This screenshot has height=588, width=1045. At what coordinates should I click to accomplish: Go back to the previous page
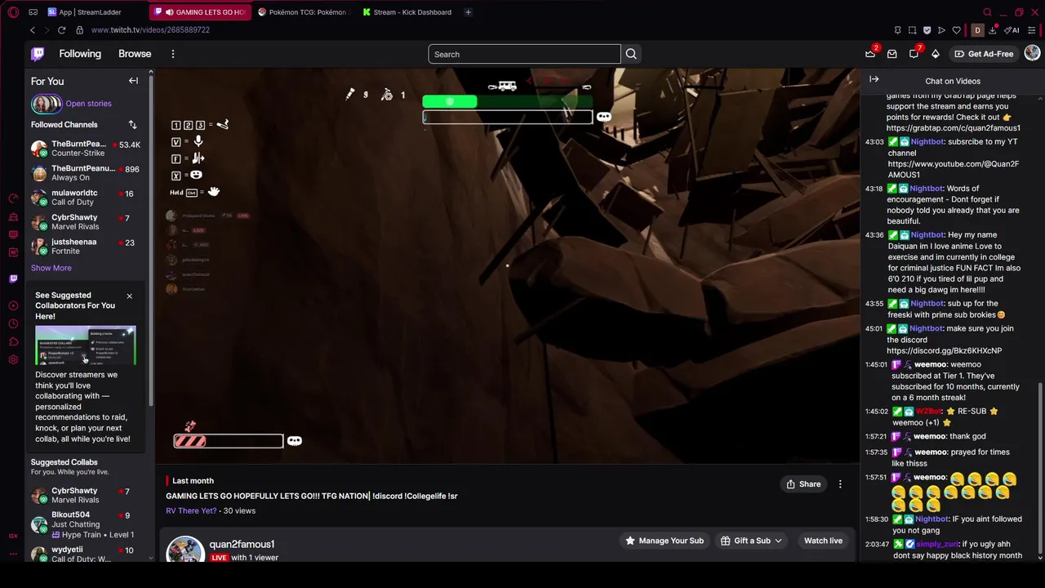(33, 30)
